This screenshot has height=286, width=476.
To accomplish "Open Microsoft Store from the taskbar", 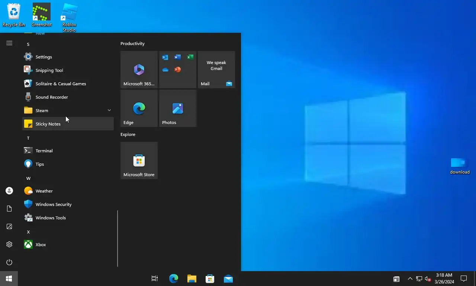I will [210, 279].
